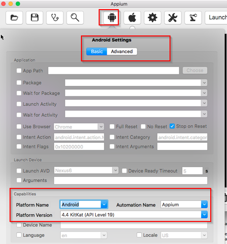Focus the Launch Device Arguments field
This screenshot has width=227, height=244.
coord(131,180)
